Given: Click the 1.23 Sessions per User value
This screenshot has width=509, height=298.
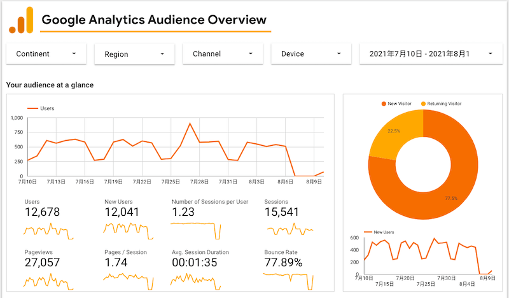Looking at the screenshot, I should [183, 212].
